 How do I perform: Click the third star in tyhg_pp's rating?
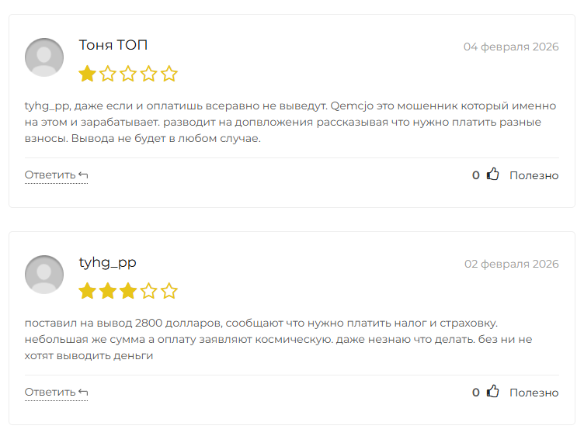click(x=128, y=292)
